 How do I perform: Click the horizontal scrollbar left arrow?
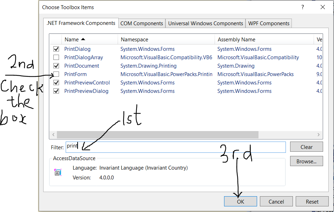53,135
